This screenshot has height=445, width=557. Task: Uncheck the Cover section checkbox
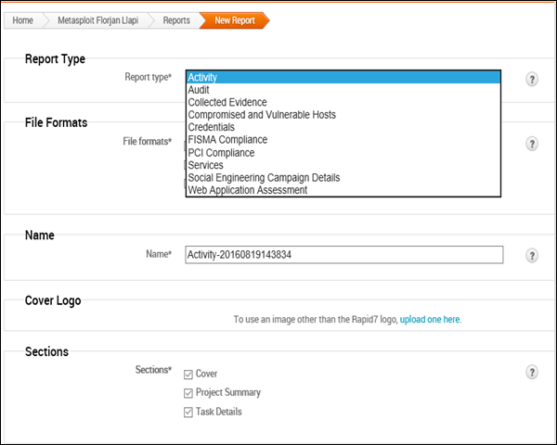click(188, 374)
